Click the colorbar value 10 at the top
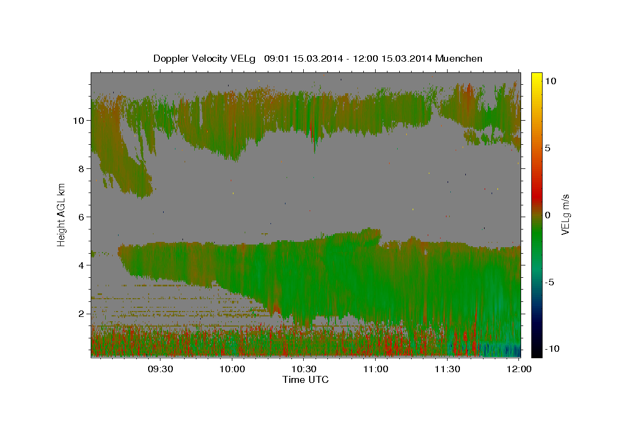Image resolution: width=644 pixels, height=429 pixels. [x=551, y=81]
